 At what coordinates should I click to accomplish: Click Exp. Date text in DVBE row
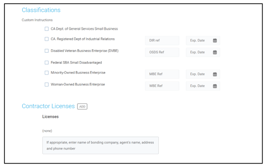click(x=198, y=52)
